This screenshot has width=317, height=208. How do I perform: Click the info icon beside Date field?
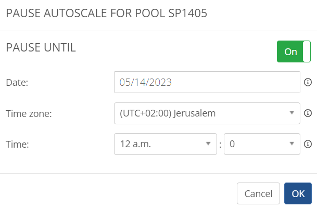308,82
